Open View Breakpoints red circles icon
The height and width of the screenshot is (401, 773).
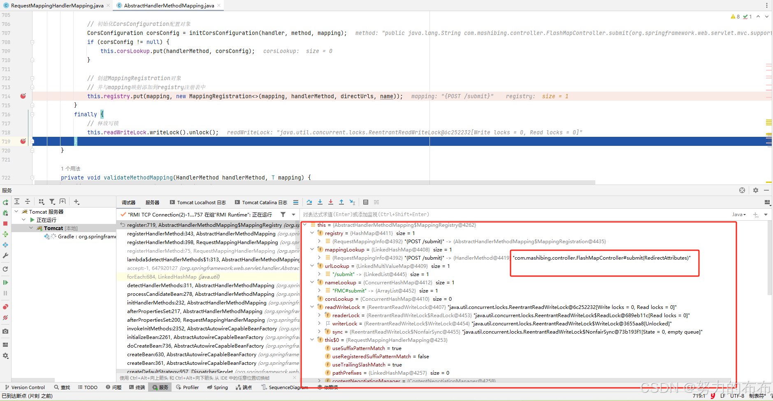click(x=5, y=307)
